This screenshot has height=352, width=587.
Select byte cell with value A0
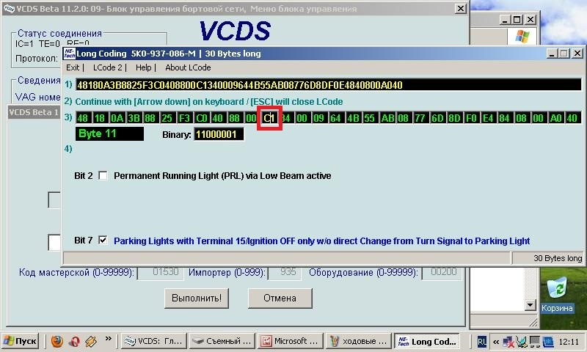pyautogui.click(x=555, y=118)
